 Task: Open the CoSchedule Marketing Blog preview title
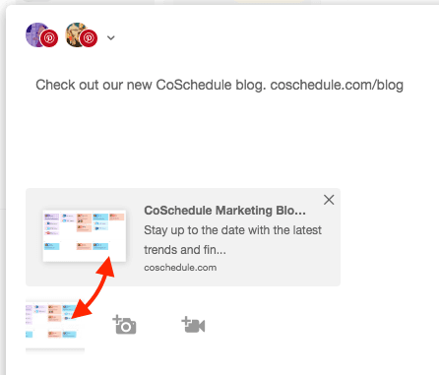pos(224,211)
